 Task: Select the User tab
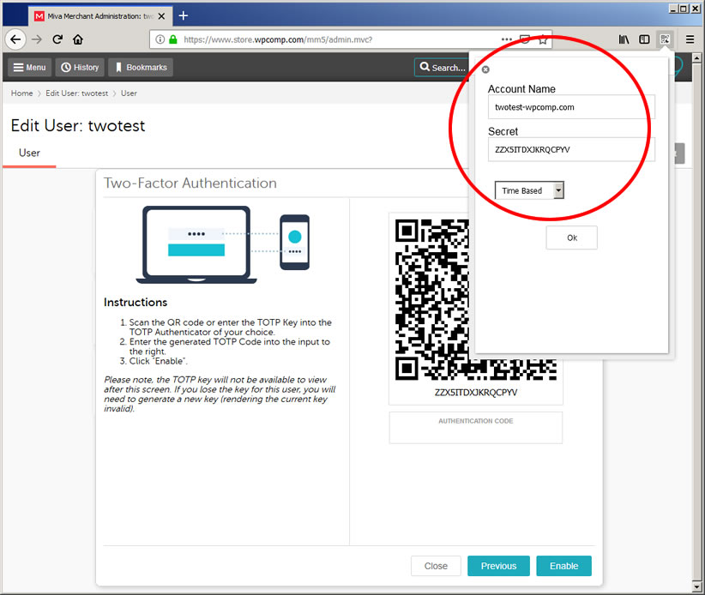(29, 153)
